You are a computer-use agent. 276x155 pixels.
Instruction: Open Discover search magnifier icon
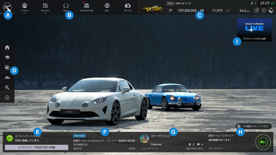[7, 87]
